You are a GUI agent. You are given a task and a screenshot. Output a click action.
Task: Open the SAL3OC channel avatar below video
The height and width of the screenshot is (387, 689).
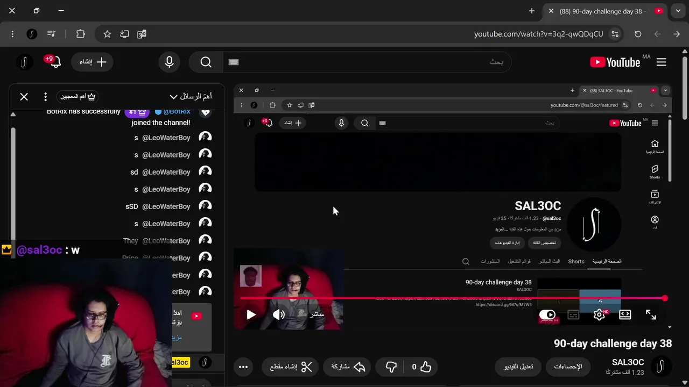tap(660, 367)
